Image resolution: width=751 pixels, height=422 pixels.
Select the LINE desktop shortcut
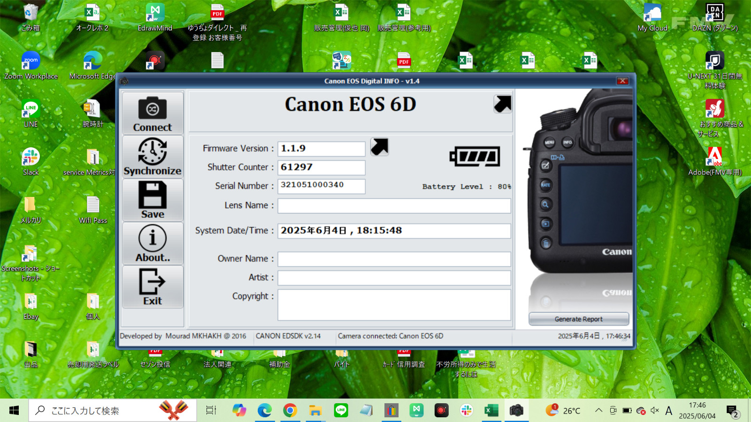(31, 114)
